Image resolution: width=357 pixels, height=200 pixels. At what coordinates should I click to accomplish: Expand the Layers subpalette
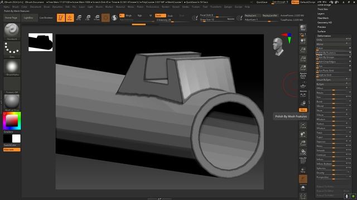pyautogui.click(x=321, y=13)
